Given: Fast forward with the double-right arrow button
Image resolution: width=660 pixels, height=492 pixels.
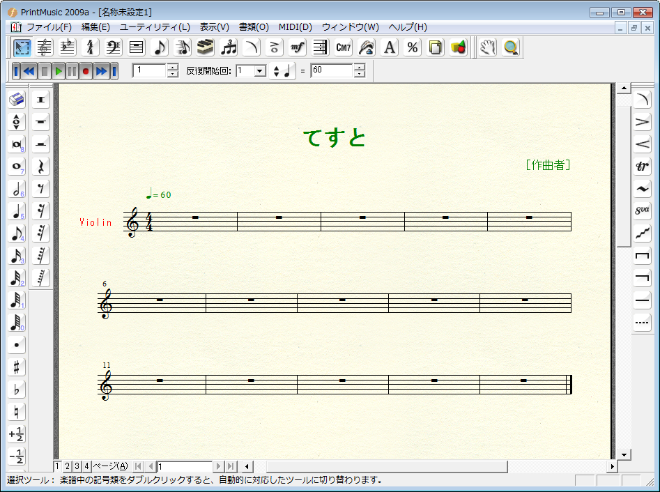Looking at the screenshot, I should coord(102,71).
